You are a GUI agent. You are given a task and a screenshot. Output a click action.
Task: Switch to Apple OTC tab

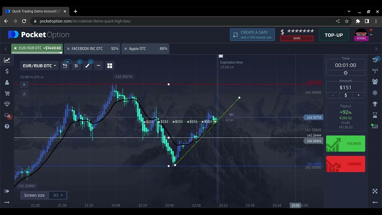(x=145, y=49)
